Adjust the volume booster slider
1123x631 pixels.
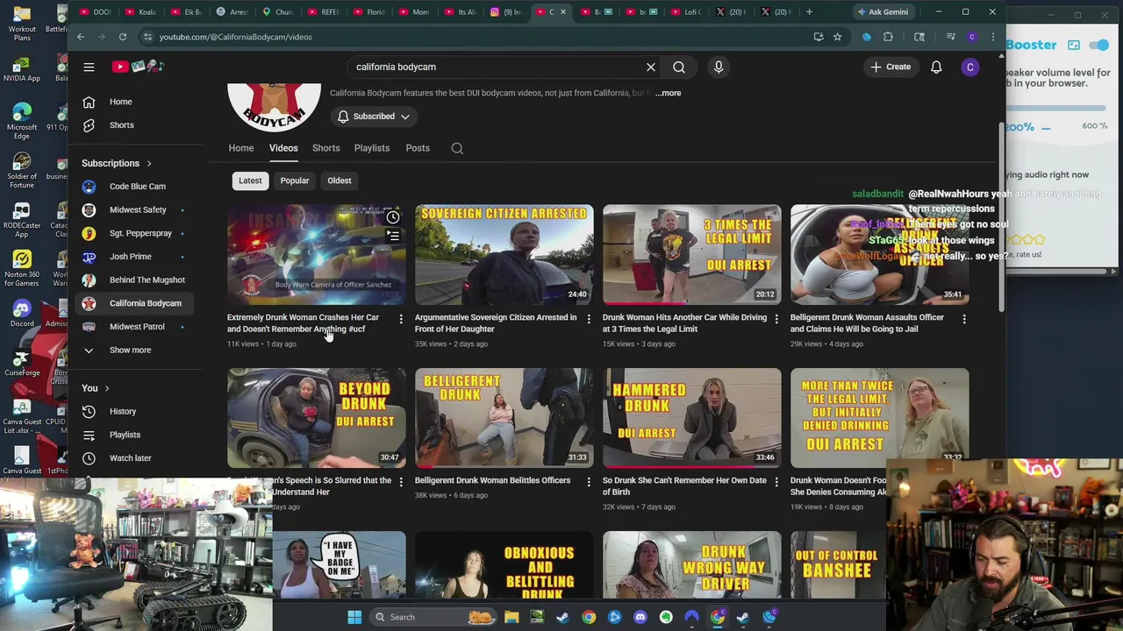(x=1056, y=108)
